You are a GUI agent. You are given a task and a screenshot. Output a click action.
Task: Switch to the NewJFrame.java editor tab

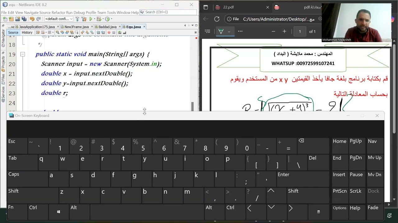tap(76, 27)
